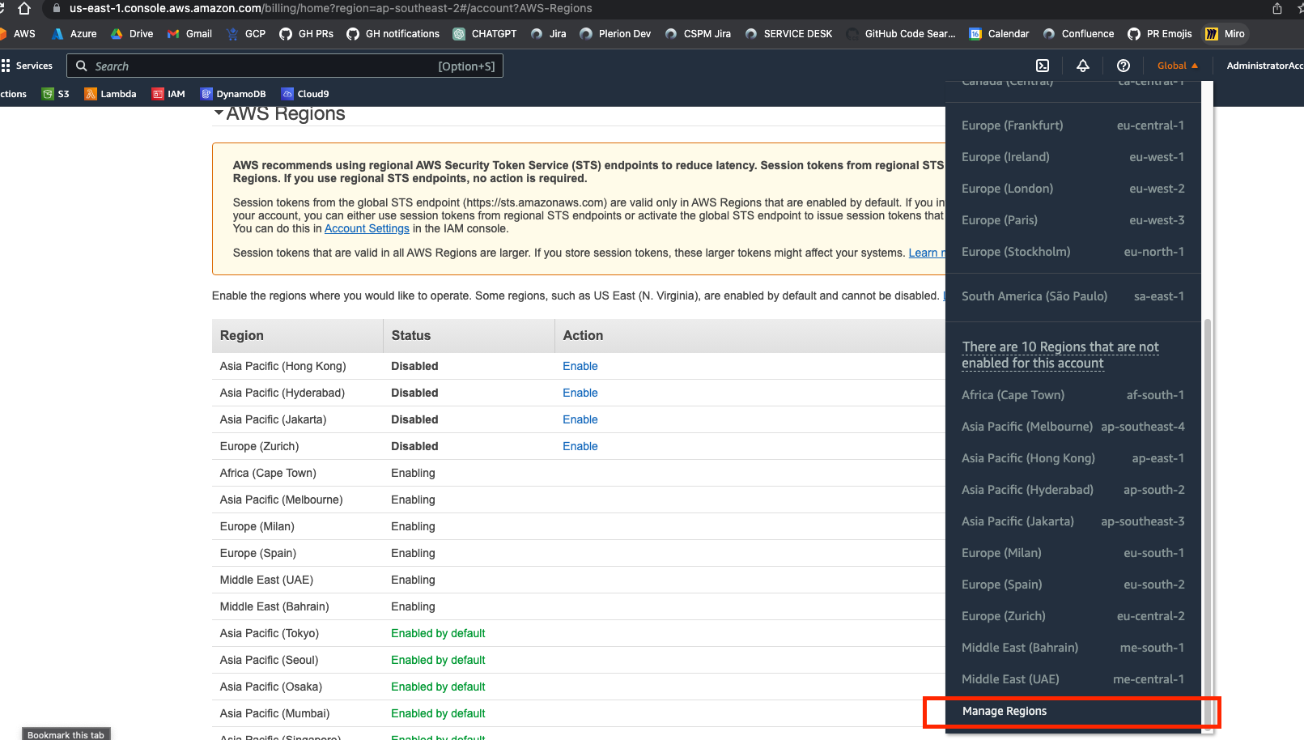Open the CHATGPT bookmark

point(485,34)
